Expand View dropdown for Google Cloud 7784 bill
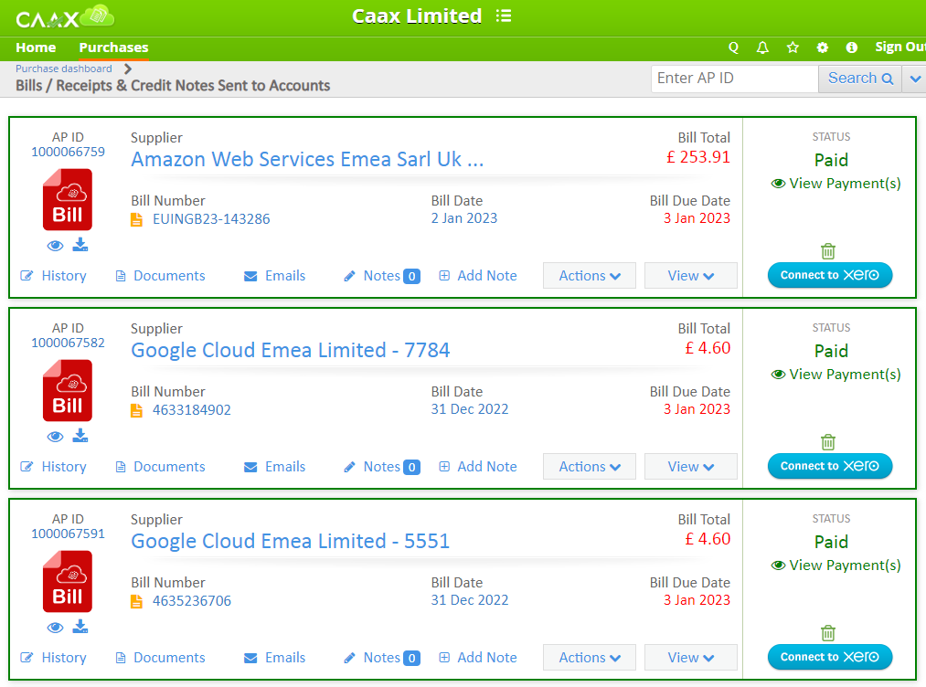The height and width of the screenshot is (687, 926). (690, 467)
